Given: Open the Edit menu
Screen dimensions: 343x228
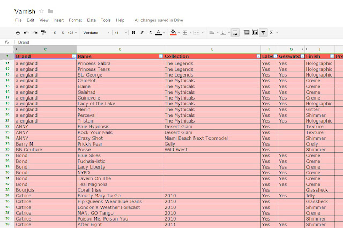Looking at the screenshot, I should [31, 20].
